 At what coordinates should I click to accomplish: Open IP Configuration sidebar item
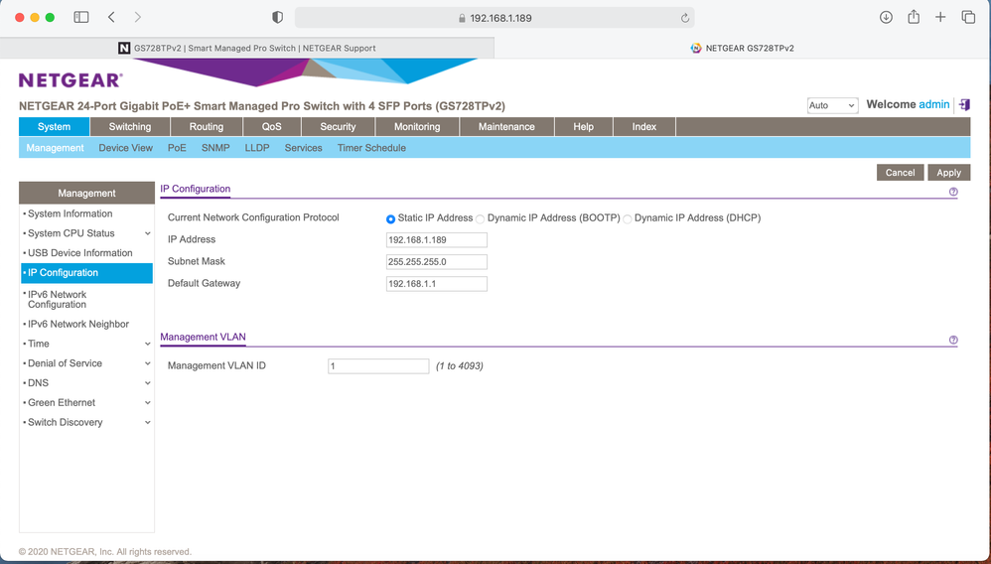point(86,272)
